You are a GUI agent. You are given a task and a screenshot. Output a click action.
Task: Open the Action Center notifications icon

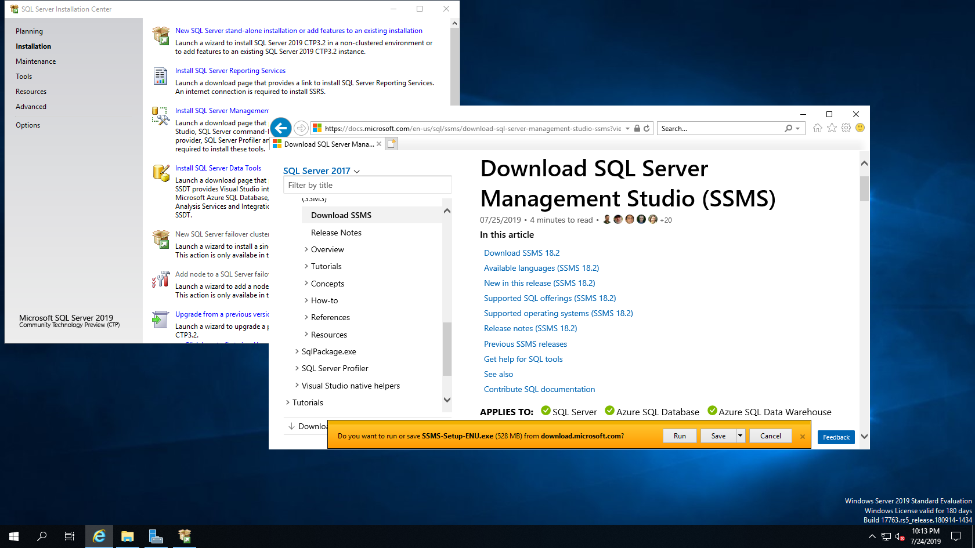click(x=956, y=536)
